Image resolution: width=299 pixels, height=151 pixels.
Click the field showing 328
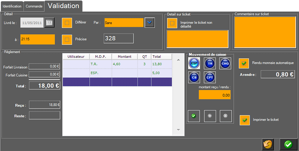(118, 38)
